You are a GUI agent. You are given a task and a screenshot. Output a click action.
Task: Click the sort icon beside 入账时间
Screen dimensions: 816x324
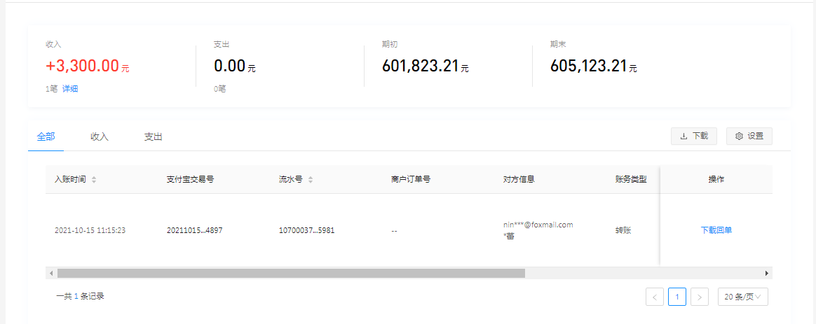[94, 180]
